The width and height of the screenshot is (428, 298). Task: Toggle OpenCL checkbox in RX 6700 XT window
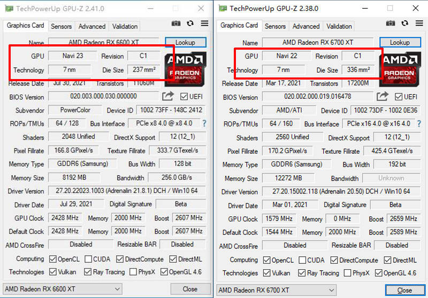coord(266,260)
